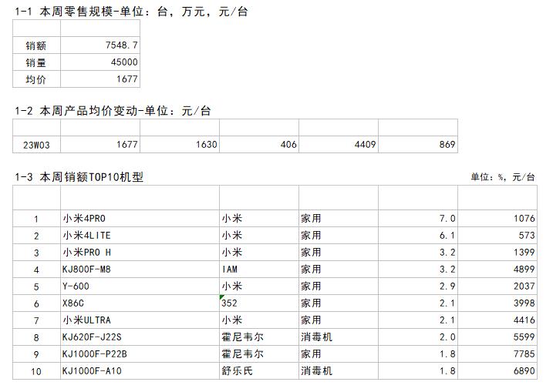Viewport: 553px width, 392px height.
Task: Select the 1-1 本周零售规模 heading
Action: 131,12
